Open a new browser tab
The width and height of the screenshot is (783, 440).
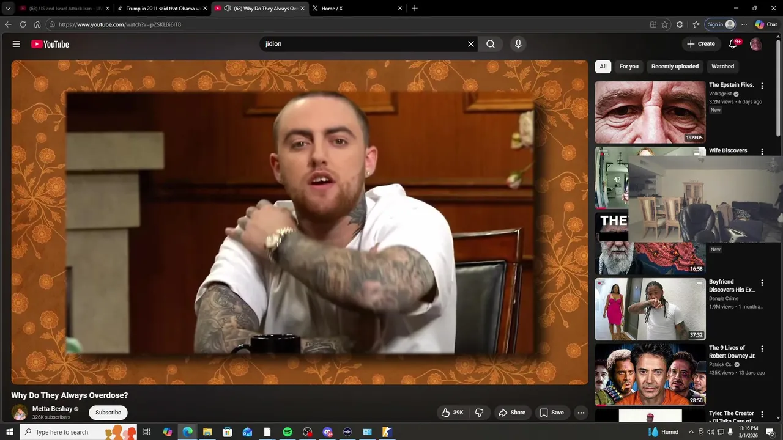click(415, 8)
